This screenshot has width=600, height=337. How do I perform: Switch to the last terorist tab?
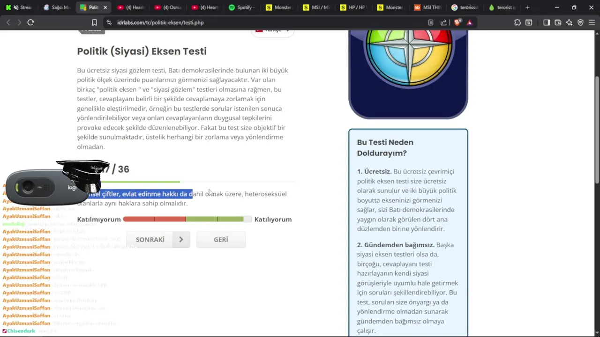502,7
